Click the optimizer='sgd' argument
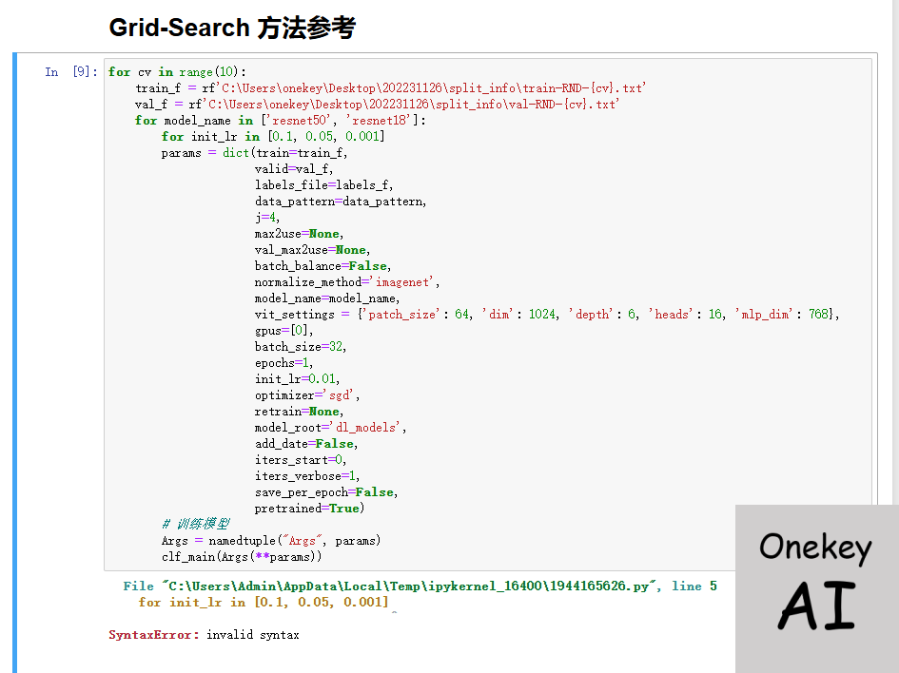Screen dimensions: 899x673 [307, 395]
